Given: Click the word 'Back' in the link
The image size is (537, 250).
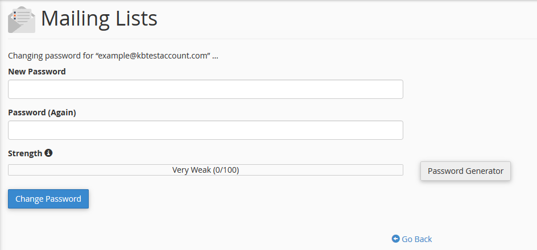Looking at the screenshot, I should click(x=423, y=239).
